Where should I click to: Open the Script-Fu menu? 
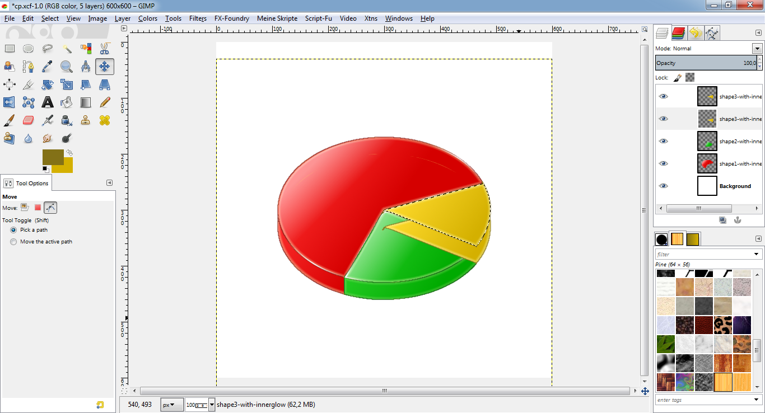click(x=319, y=18)
